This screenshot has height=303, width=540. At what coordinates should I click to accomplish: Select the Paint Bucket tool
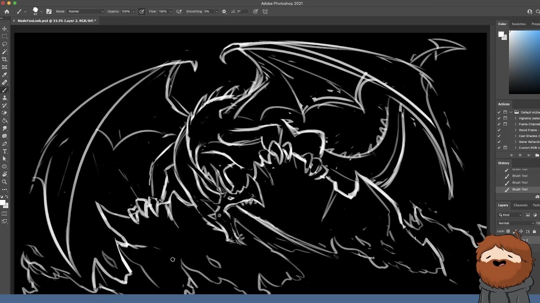pos(4,121)
